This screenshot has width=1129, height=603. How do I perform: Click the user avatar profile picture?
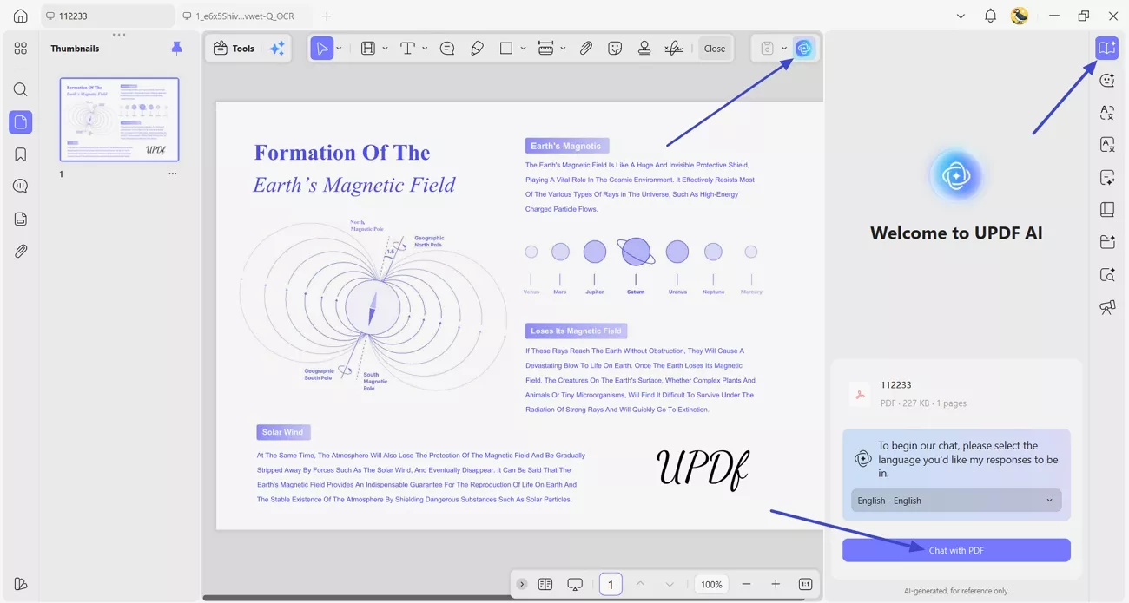1020,16
